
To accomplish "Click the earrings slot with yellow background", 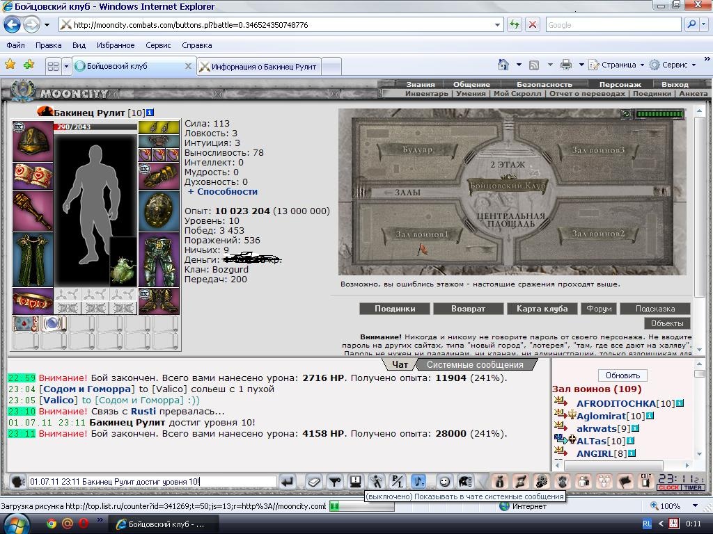I will point(159,128).
